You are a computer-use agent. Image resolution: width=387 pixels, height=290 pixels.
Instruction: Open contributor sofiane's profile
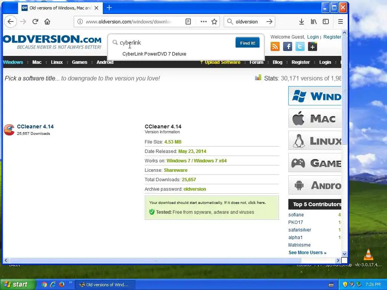pyautogui.click(x=296, y=215)
